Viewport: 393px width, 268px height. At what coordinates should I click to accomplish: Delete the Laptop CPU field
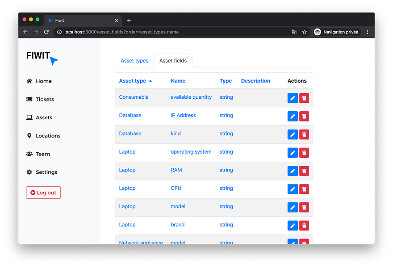[x=304, y=189]
